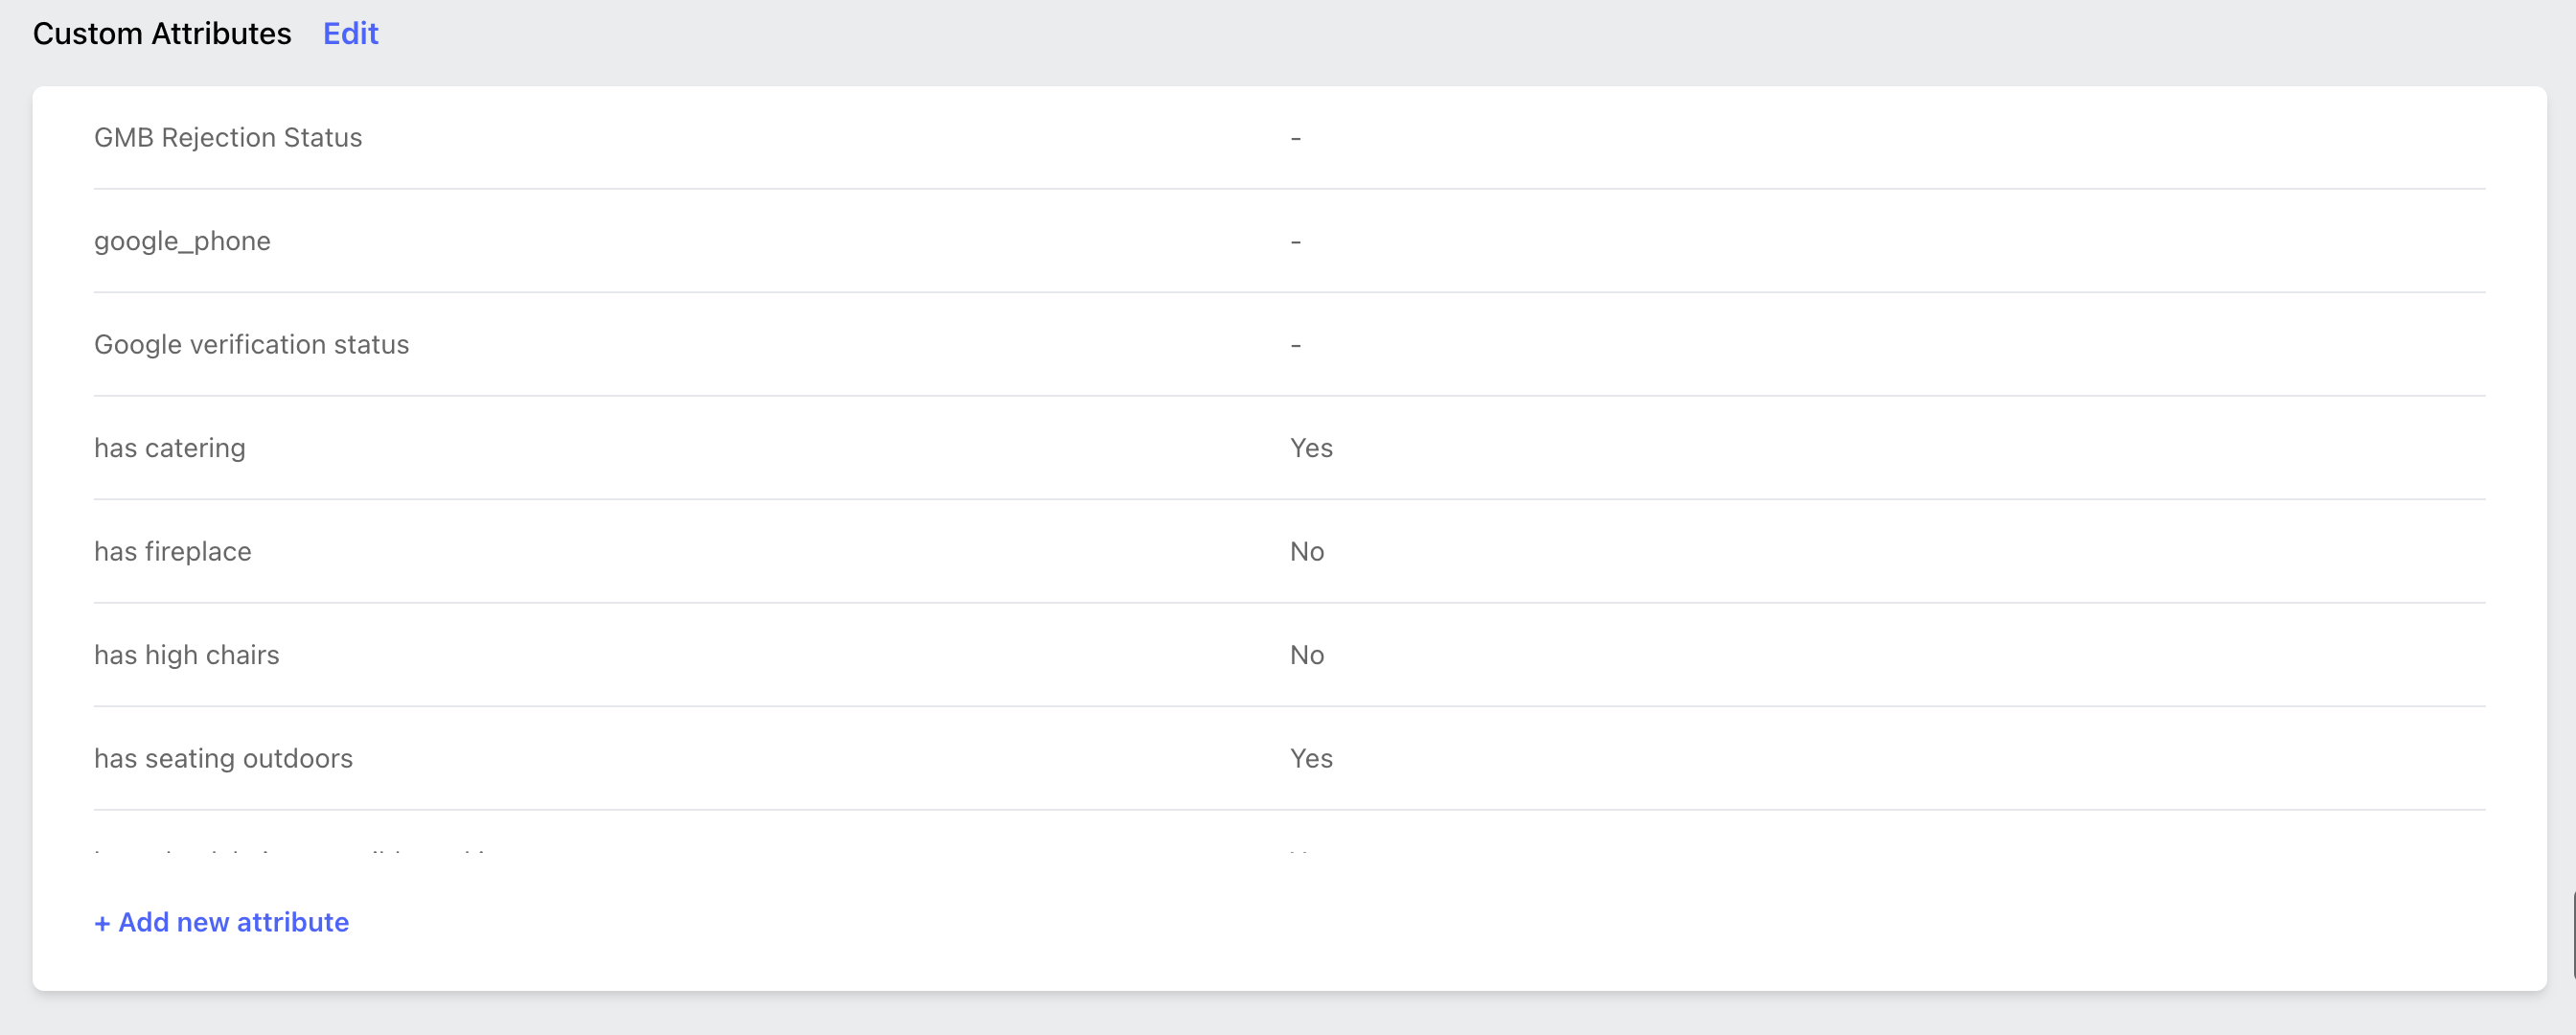Select the has high chairs attribute label
Viewport: 2576px width, 1035px height.
[x=186, y=655]
